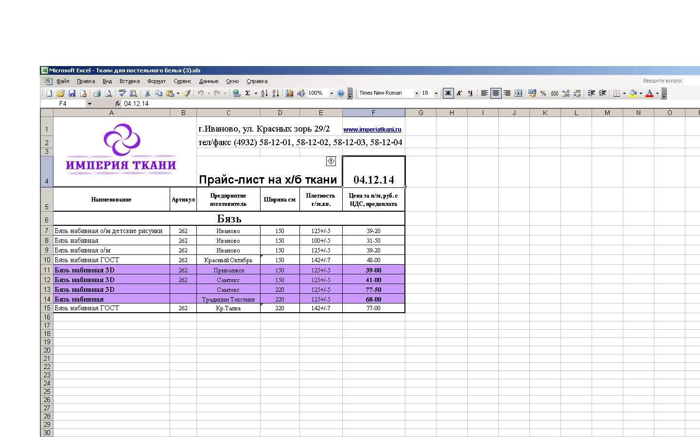Show the Drawing toolbar
Viewport: 700px width, 437px height.
click(300, 93)
